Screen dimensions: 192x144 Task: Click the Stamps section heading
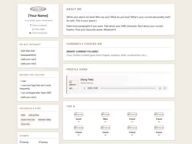24,136
